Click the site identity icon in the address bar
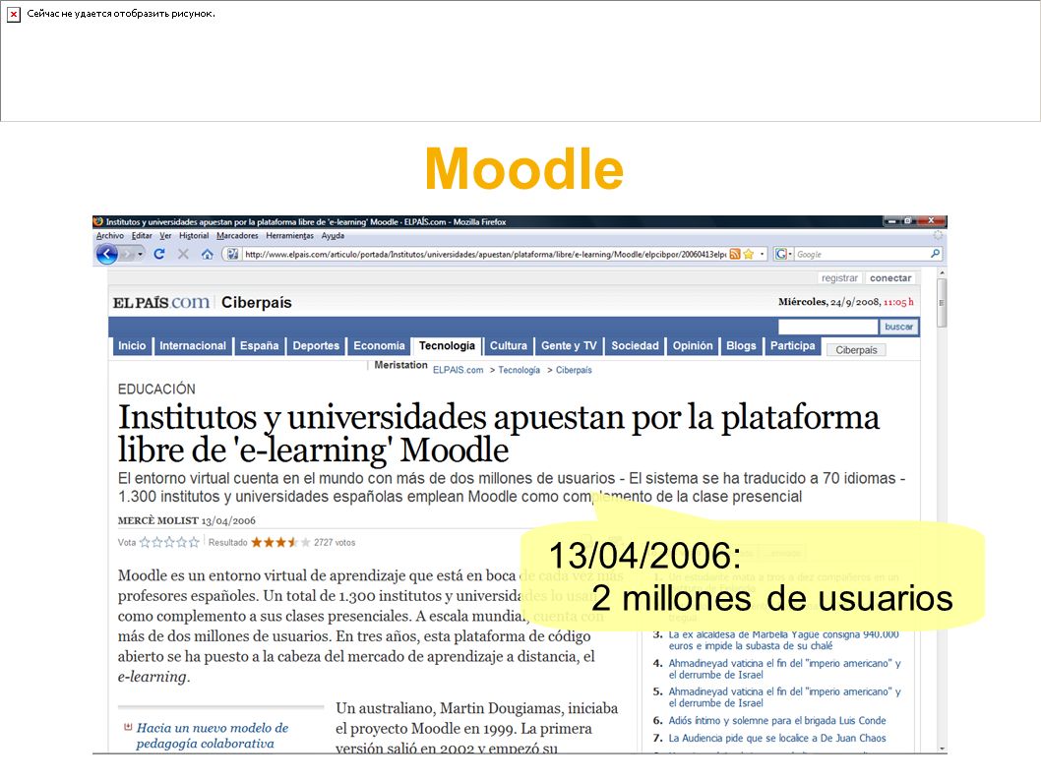 tap(231, 254)
